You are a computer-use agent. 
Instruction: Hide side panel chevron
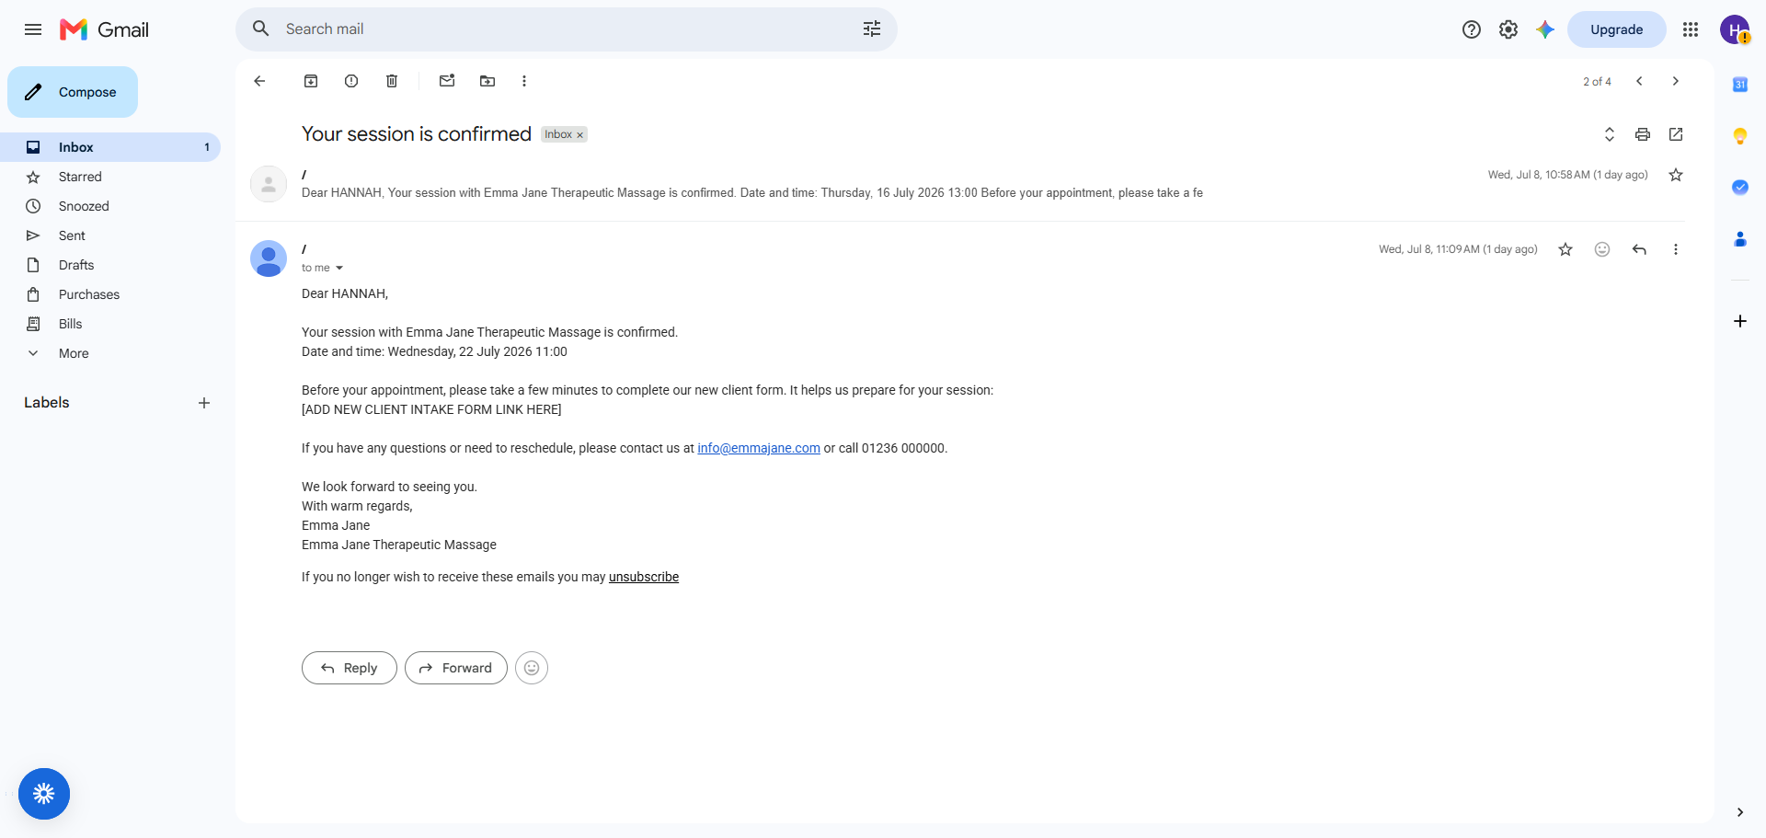point(1740,812)
